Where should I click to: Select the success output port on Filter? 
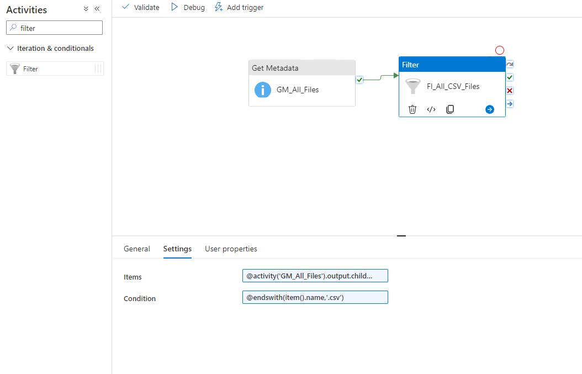pos(509,77)
